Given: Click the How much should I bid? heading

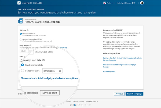Looking at the screenshot, I should pos(113,30).
